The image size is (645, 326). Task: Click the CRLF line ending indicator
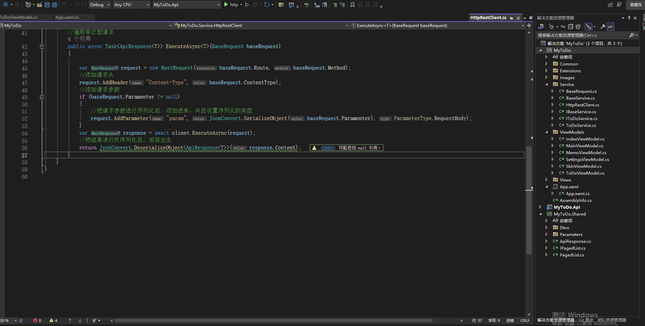point(525,321)
